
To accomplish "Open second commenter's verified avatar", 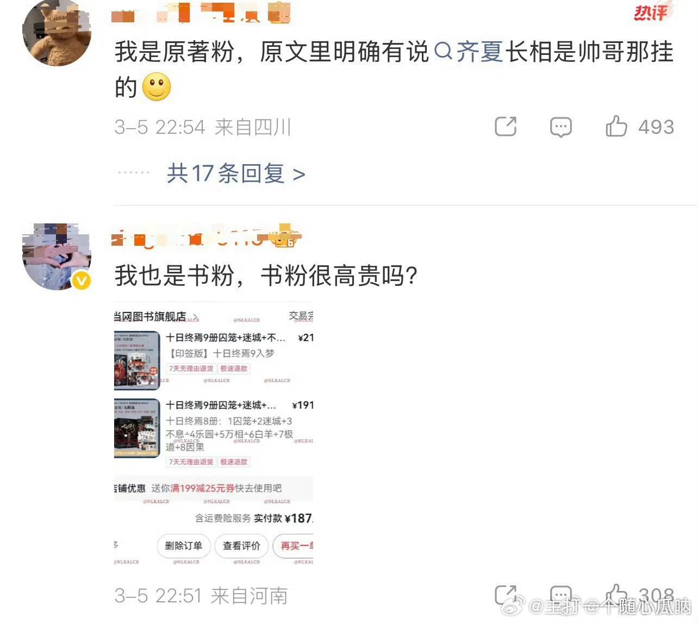I will [57, 256].
